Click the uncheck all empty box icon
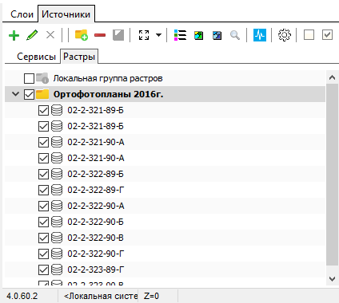Image resolution: width=339 pixels, height=303 pixels. [309, 35]
